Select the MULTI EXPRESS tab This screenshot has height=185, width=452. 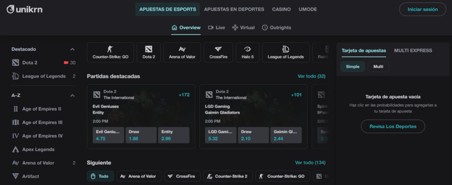tap(413, 51)
